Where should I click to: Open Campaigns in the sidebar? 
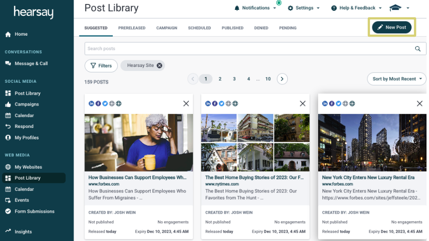22,104
